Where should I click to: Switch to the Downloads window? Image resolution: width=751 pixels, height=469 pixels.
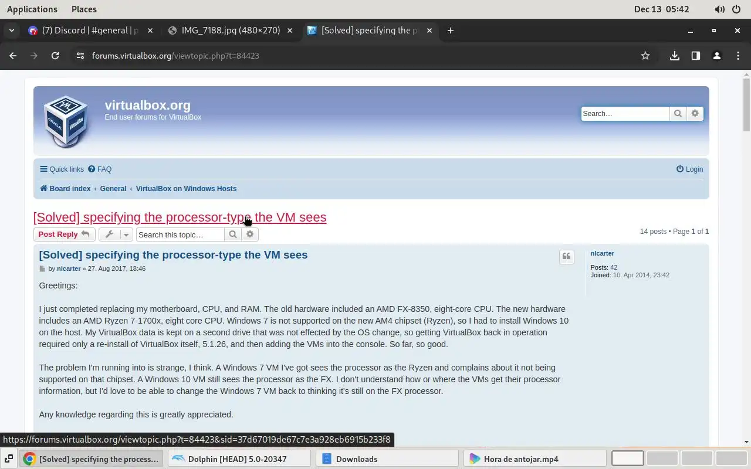[x=387, y=459]
